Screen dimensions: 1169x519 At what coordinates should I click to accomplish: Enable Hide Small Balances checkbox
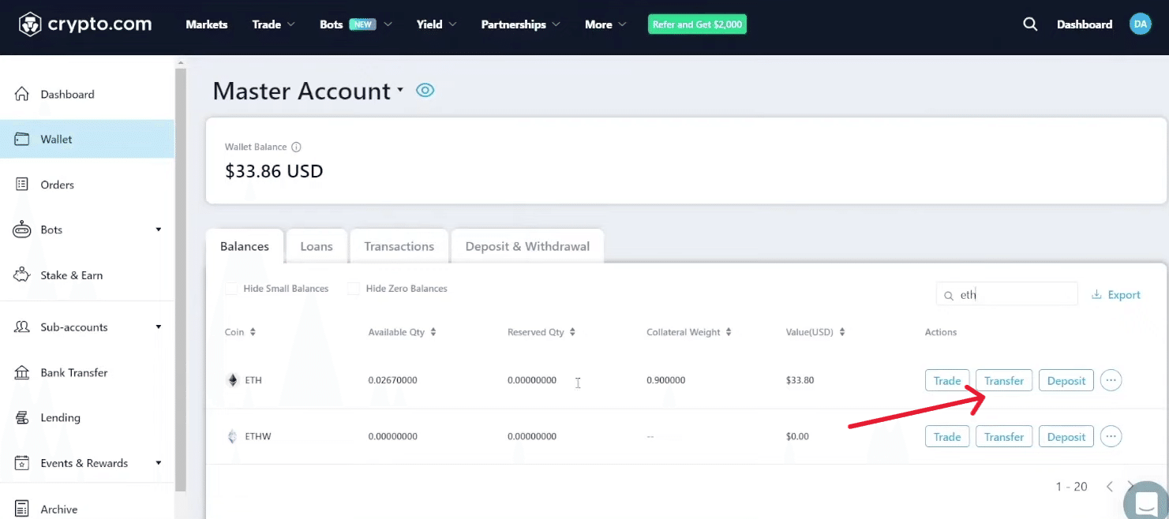[x=231, y=289]
